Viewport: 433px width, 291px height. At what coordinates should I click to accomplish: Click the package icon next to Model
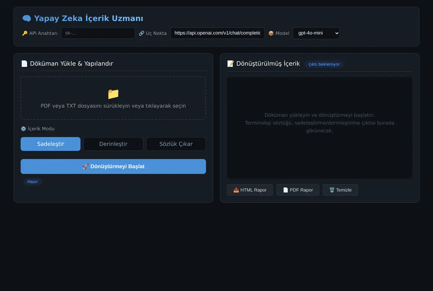(271, 33)
